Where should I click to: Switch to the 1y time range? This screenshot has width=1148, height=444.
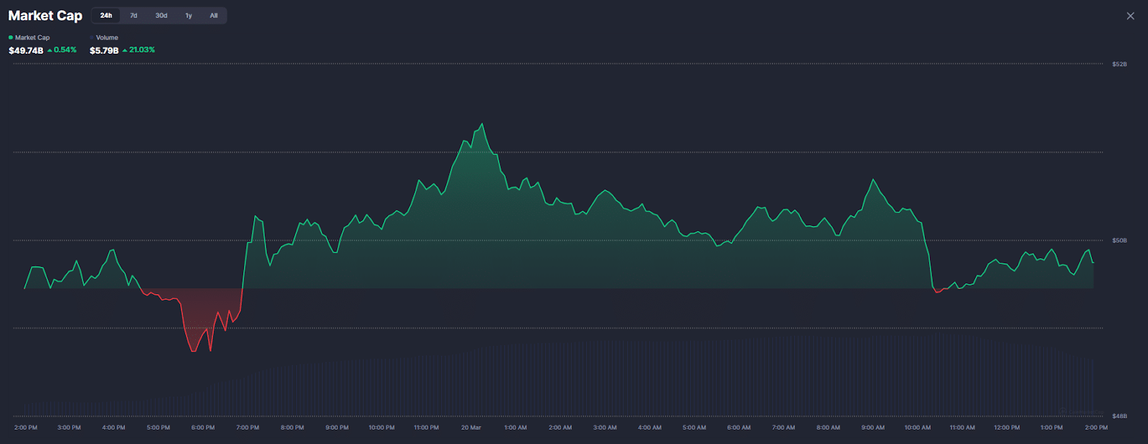pos(189,16)
